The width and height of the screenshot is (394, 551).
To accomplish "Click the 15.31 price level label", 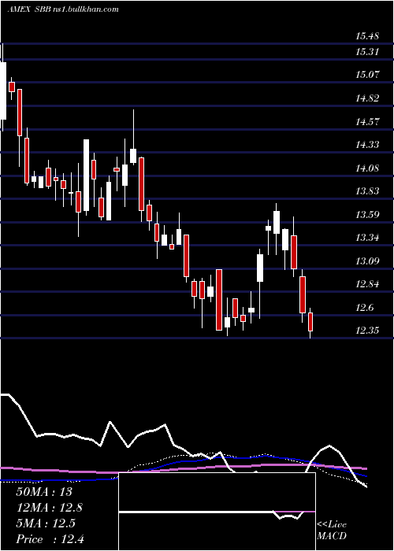I will (367, 52).
